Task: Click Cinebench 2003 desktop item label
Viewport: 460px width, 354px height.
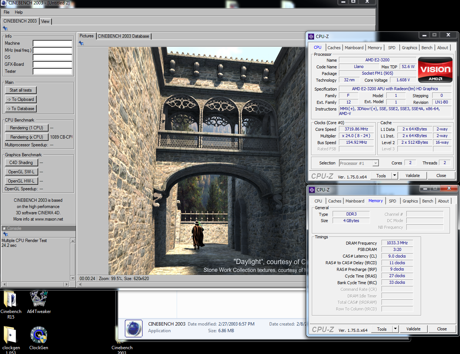Action: click(x=122, y=350)
